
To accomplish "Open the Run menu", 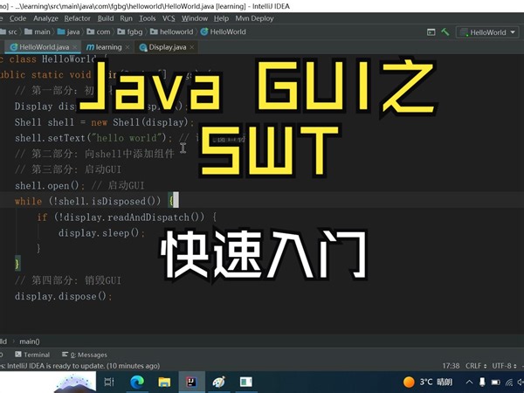I will [x=127, y=18].
